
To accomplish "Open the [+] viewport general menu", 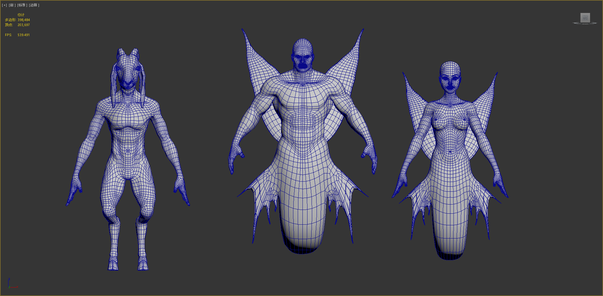I will tap(4, 5).
